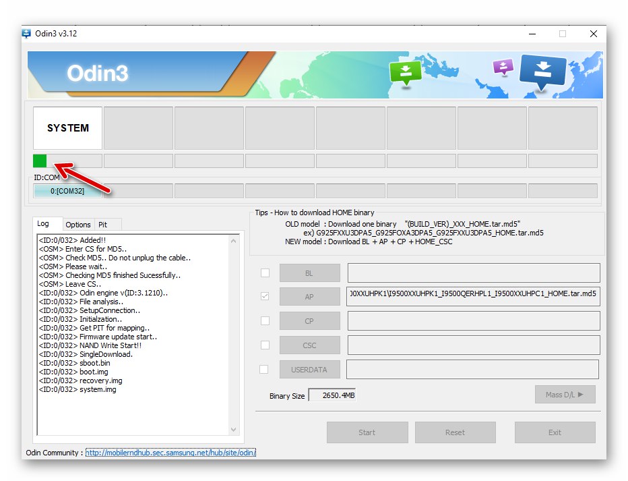Open the USERDATA file selection button
This screenshot has width=628, height=481.
coord(309,369)
